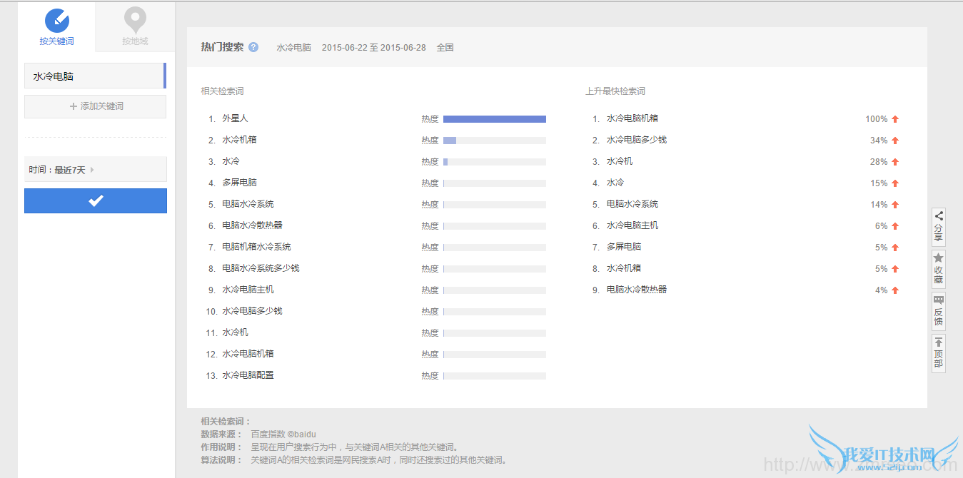This screenshot has width=963, height=478.
Task: Click the up arrow next to 4%
Action: (895, 290)
